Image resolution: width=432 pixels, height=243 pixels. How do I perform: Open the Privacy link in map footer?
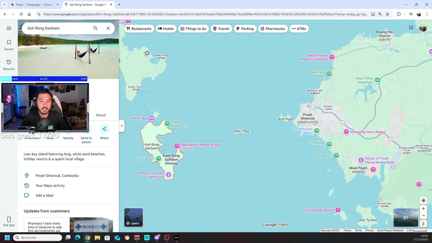click(369, 231)
